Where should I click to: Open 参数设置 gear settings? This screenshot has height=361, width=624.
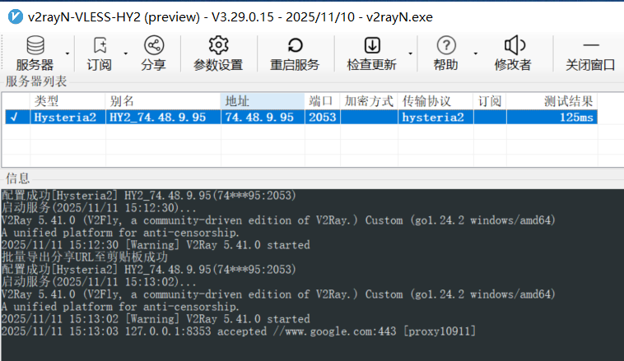218,45
